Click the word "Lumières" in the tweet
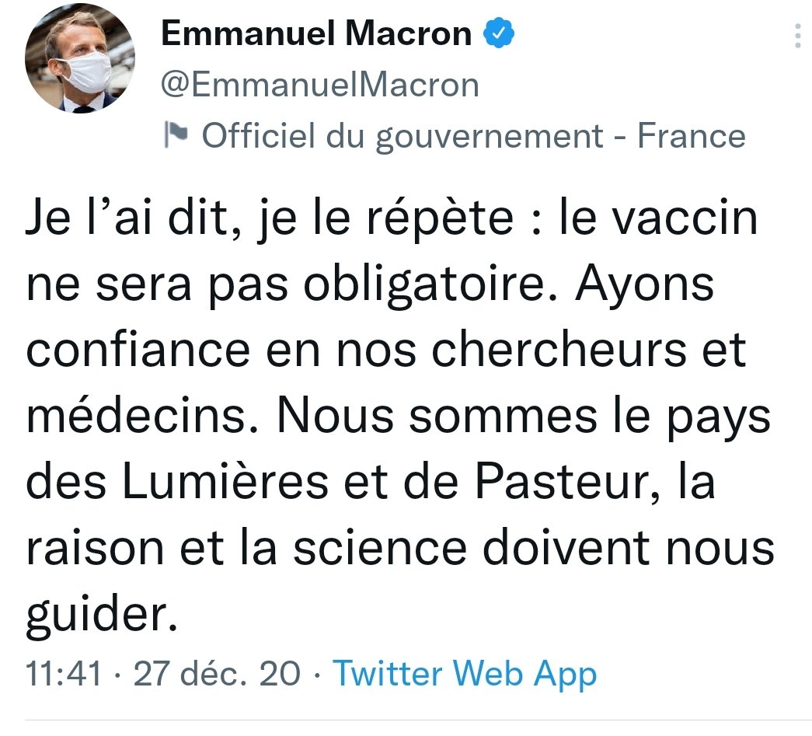Screen dimensions: 812x736 (226, 482)
